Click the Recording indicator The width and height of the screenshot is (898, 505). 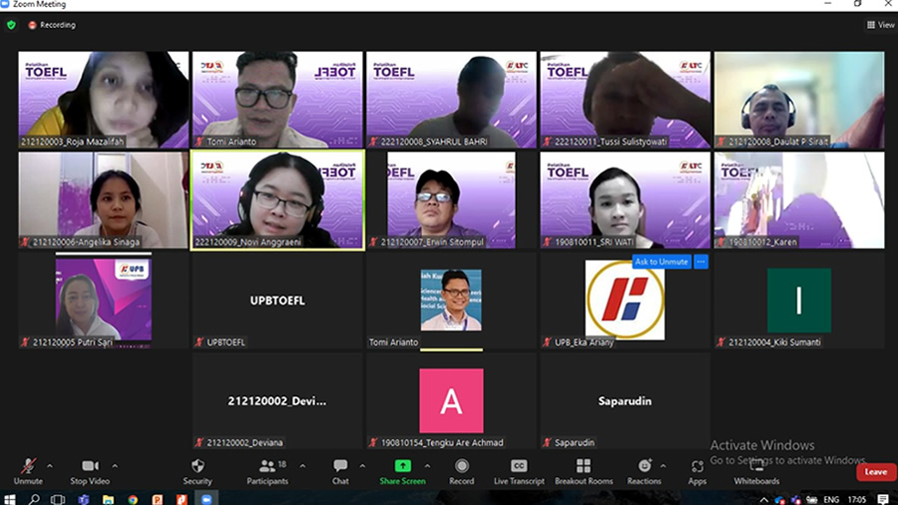(x=52, y=25)
